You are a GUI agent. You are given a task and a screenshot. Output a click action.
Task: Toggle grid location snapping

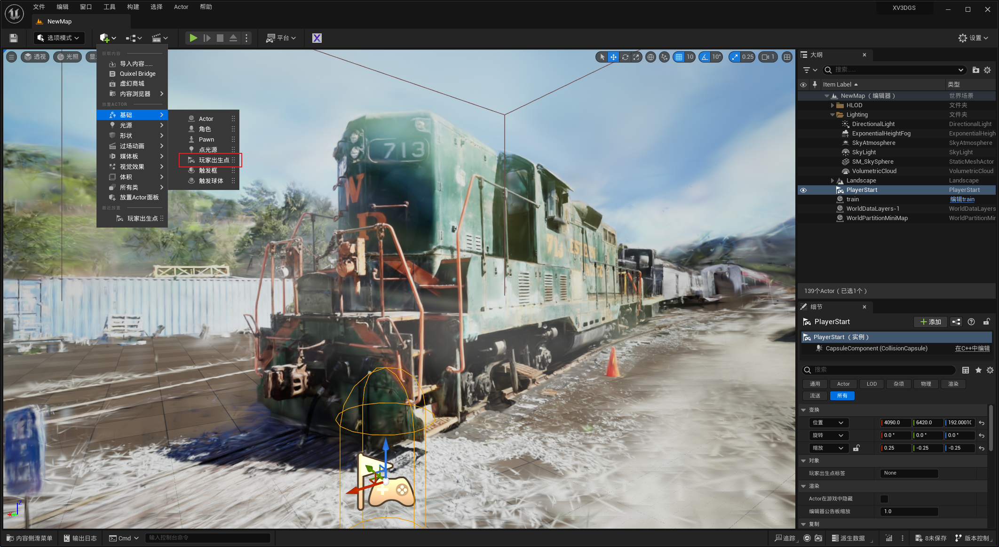(x=679, y=57)
